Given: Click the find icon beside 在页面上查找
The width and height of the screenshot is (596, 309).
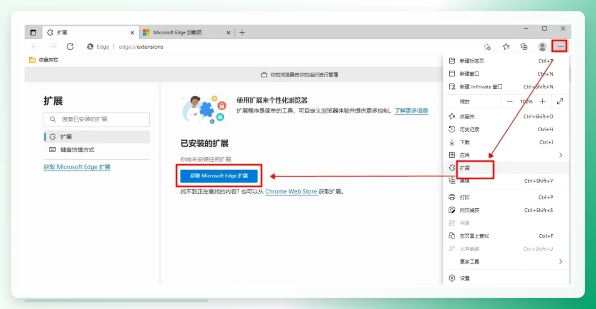Looking at the screenshot, I should click(452, 236).
